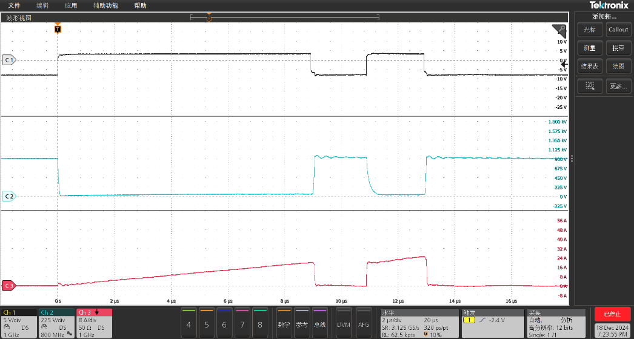
Task: Toggle channel 8 on
Action: pyautogui.click(x=259, y=325)
